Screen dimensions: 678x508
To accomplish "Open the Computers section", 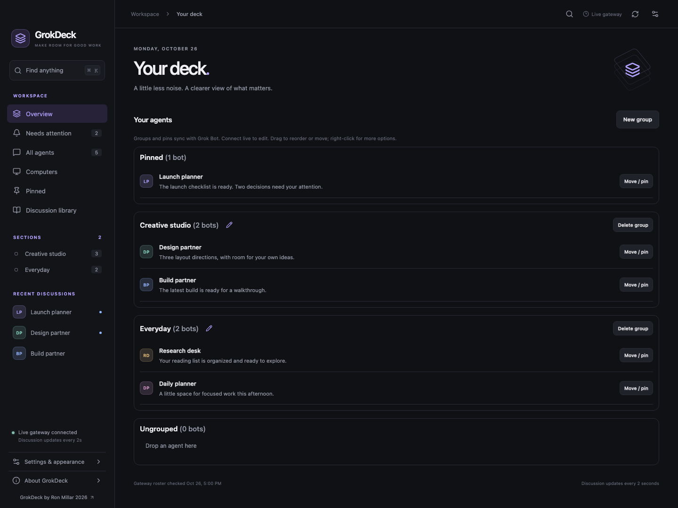I will pos(57,172).
